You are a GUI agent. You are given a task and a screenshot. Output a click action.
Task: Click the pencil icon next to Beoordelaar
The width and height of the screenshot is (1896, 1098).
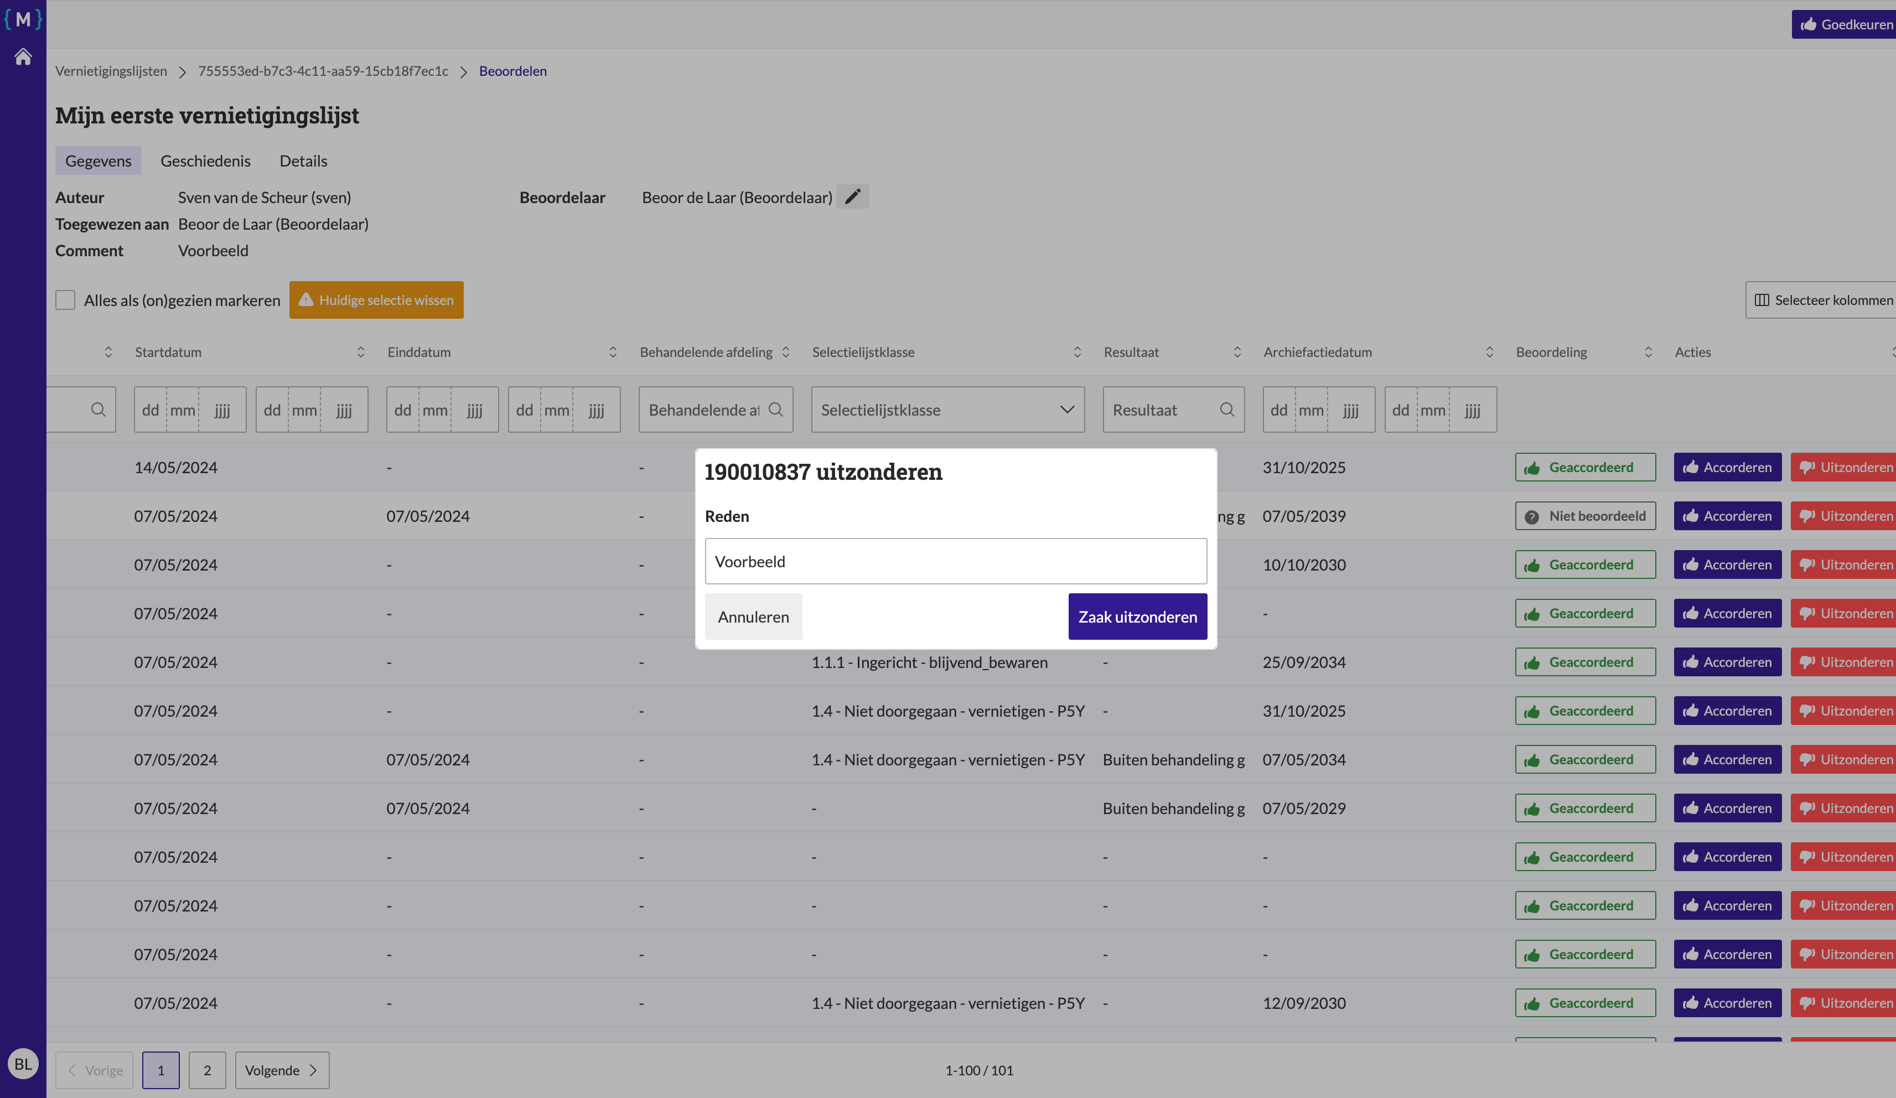click(852, 196)
